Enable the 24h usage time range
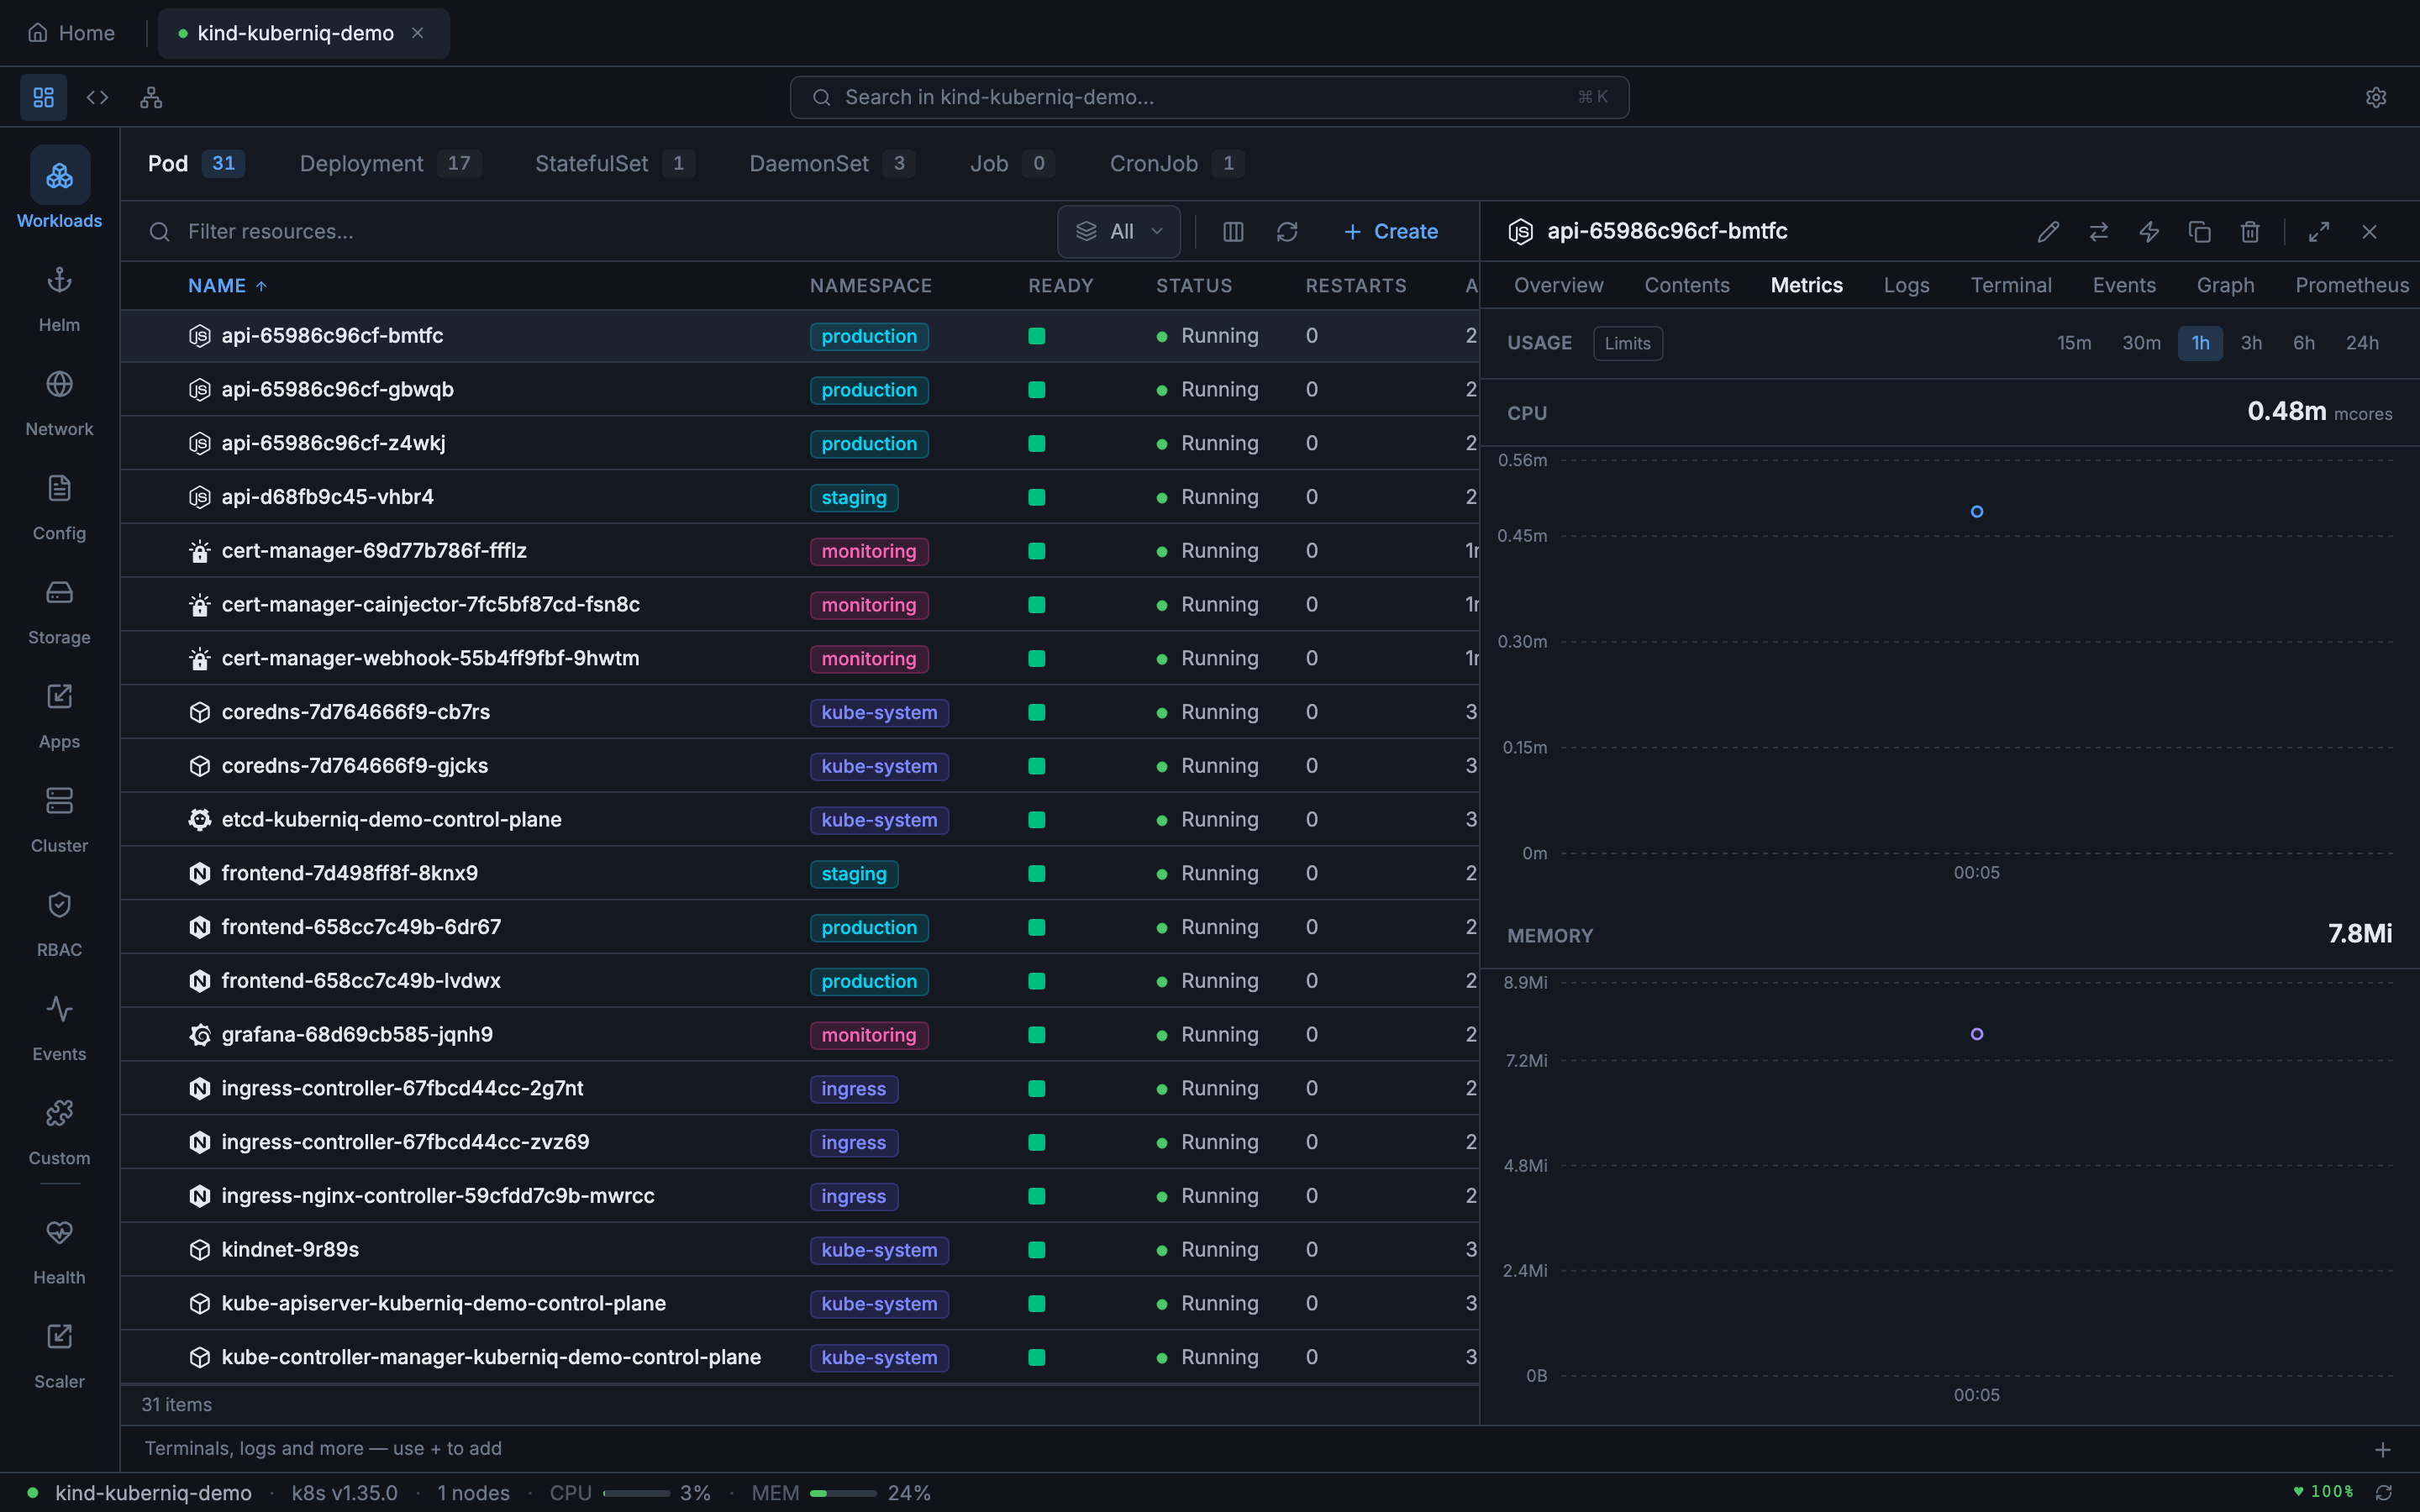Image resolution: width=2420 pixels, height=1512 pixels. [2362, 343]
